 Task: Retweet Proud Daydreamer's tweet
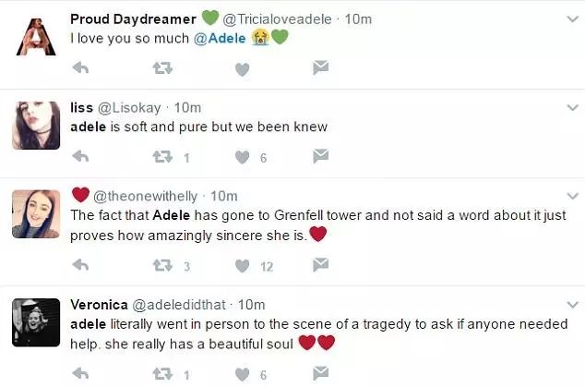162,68
